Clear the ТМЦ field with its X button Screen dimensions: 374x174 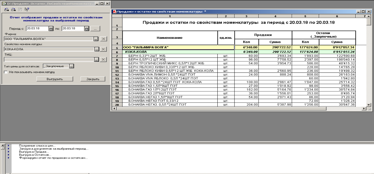[x=103, y=59]
